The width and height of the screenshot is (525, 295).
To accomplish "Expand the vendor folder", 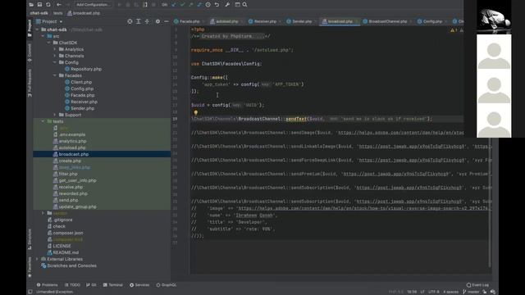I will (43, 213).
